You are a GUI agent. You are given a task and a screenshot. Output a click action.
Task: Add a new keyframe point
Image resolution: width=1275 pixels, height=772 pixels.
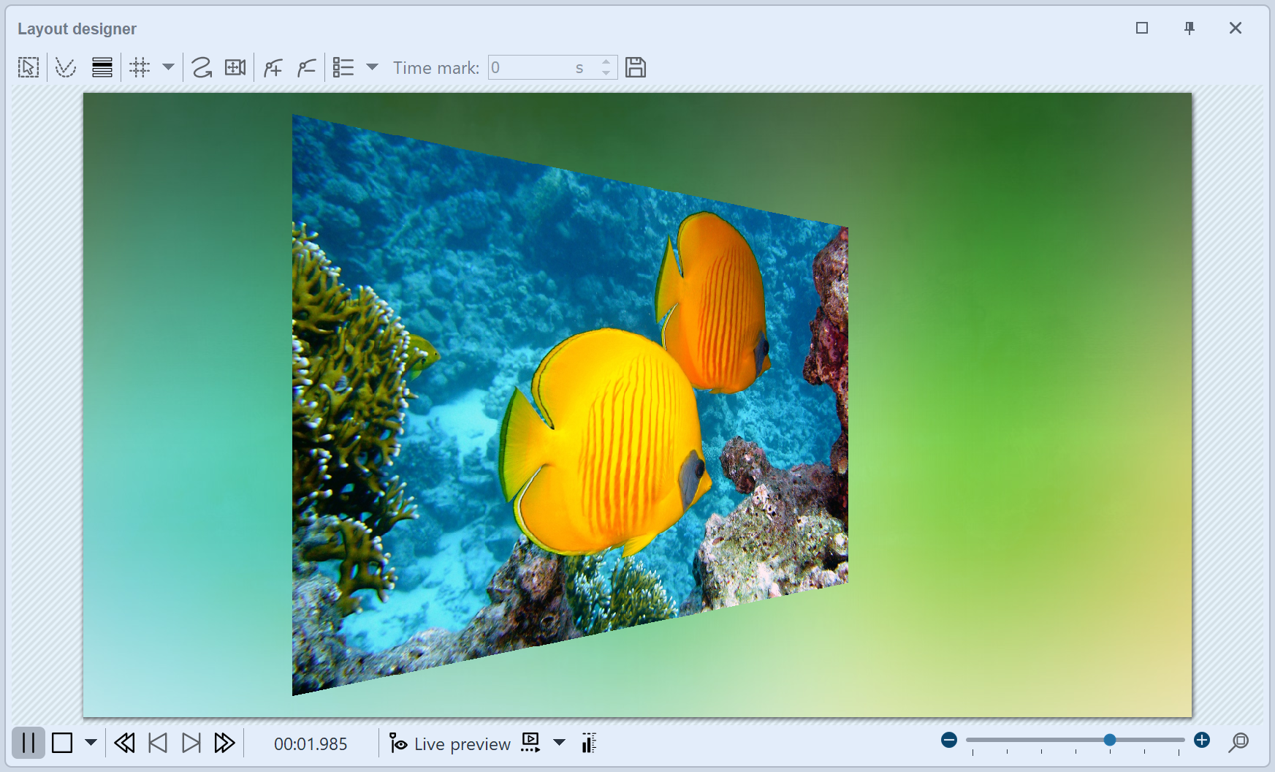click(x=272, y=67)
